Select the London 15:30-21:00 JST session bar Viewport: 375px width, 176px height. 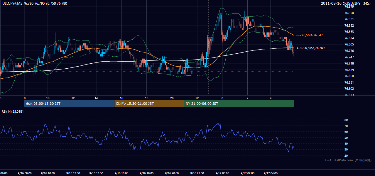pyautogui.click(x=149, y=104)
